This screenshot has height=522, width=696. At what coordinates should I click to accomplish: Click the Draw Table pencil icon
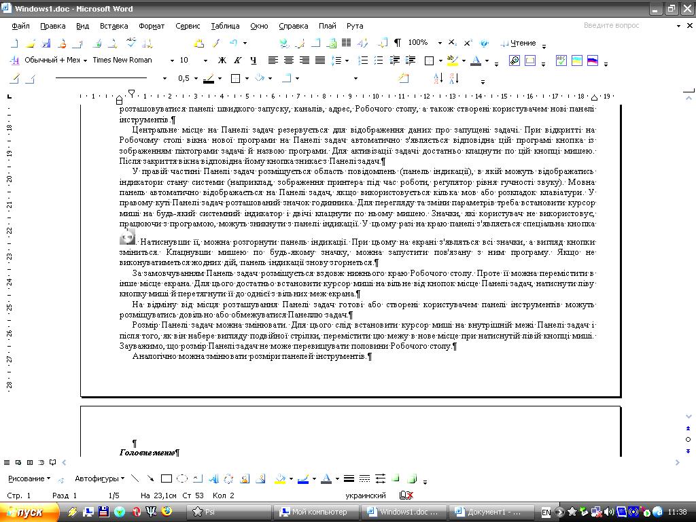pyautogui.click(x=14, y=79)
